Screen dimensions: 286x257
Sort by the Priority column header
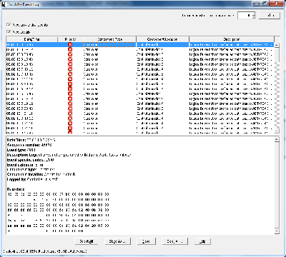click(70, 39)
